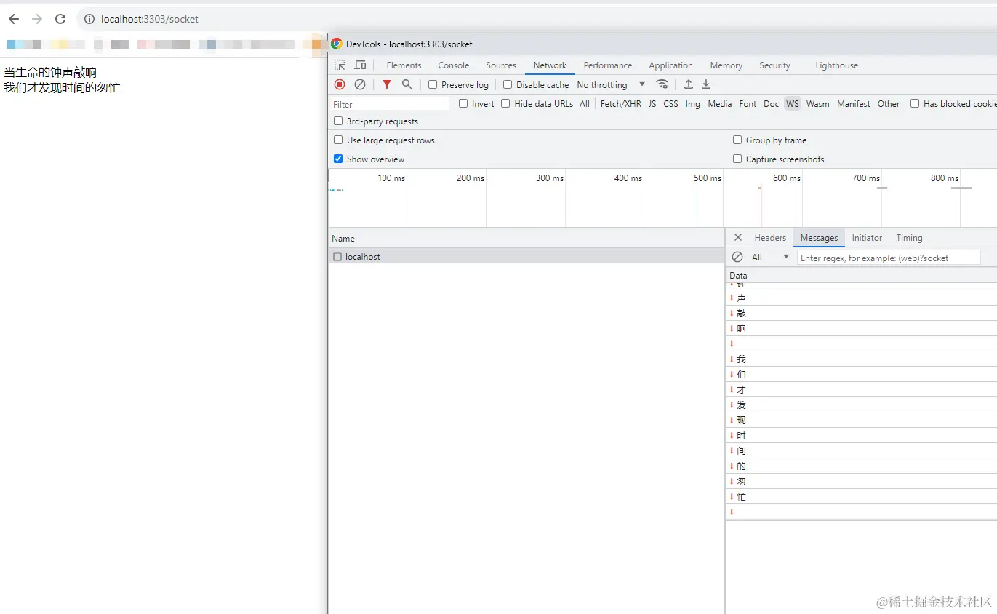Select the localhost request in the Name list

click(362, 256)
